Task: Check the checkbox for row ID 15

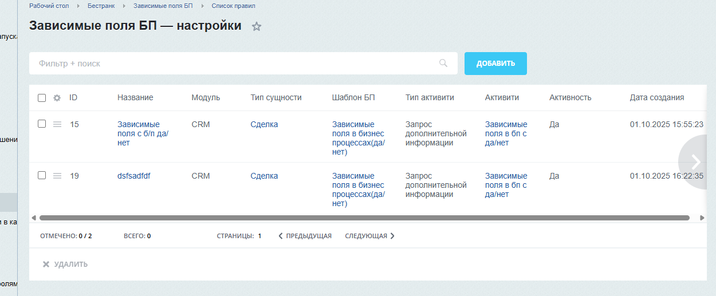Action: click(x=42, y=124)
